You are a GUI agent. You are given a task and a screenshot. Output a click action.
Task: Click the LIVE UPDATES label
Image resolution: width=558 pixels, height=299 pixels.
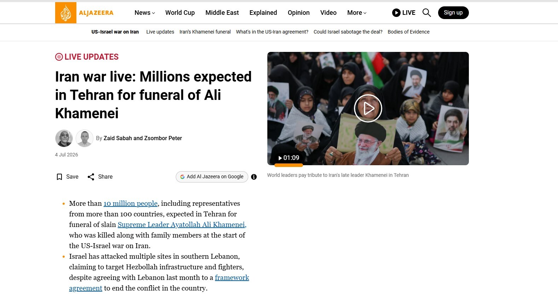(87, 57)
